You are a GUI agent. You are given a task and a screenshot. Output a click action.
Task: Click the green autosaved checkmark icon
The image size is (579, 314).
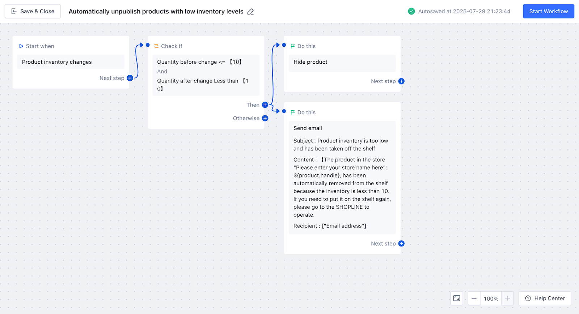click(x=411, y=11)
